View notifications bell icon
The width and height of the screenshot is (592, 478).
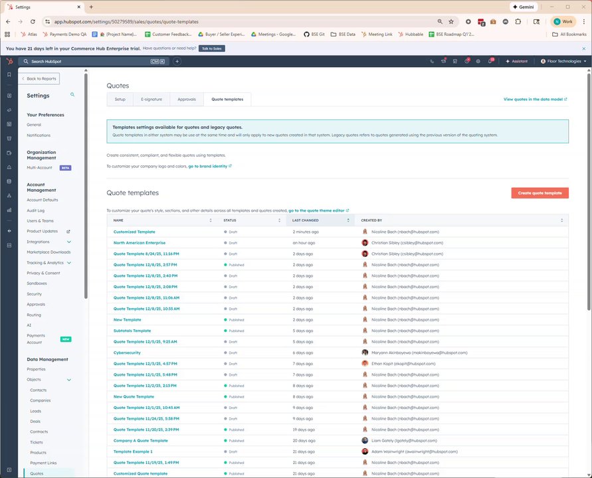pos(490,60)
